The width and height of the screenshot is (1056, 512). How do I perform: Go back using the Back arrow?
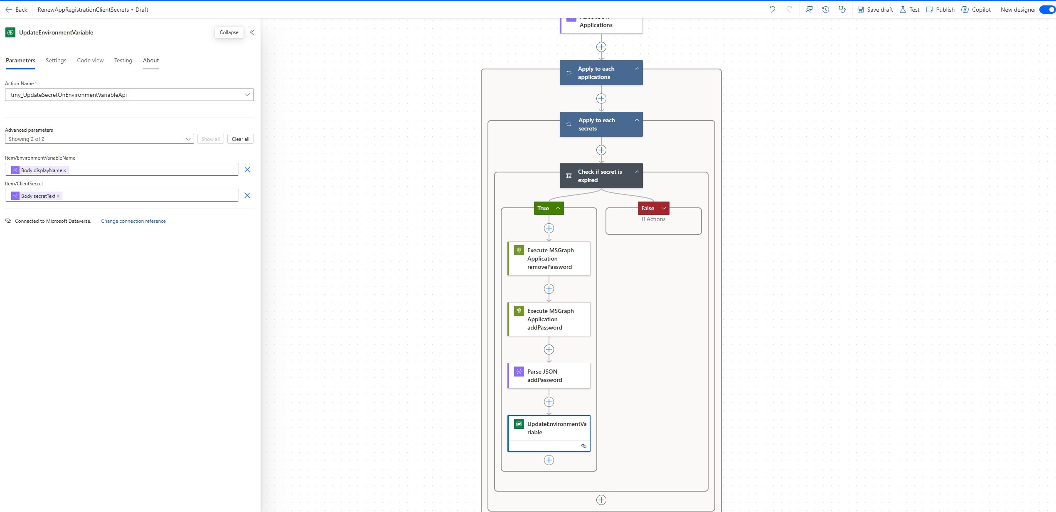(16, 10)
